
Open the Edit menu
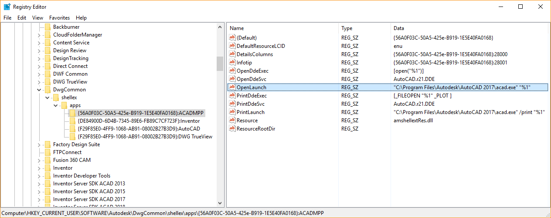[22, 18]
